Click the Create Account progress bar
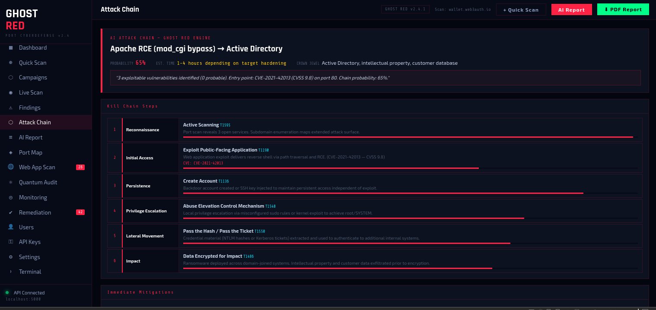 [x=411, y=193]
